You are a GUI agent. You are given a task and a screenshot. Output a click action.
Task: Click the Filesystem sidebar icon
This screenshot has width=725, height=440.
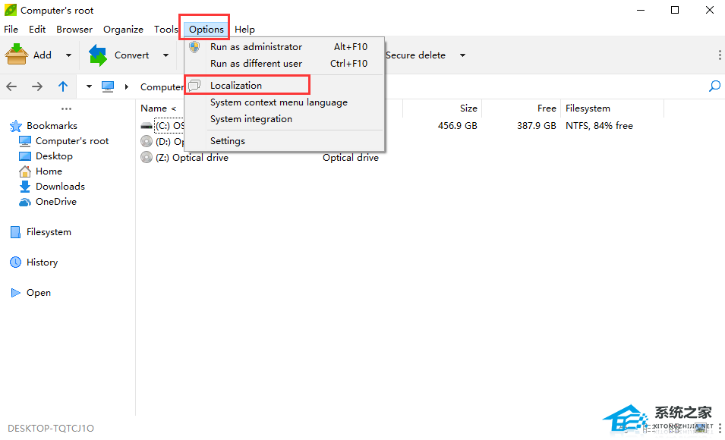(x=15, y=232)
